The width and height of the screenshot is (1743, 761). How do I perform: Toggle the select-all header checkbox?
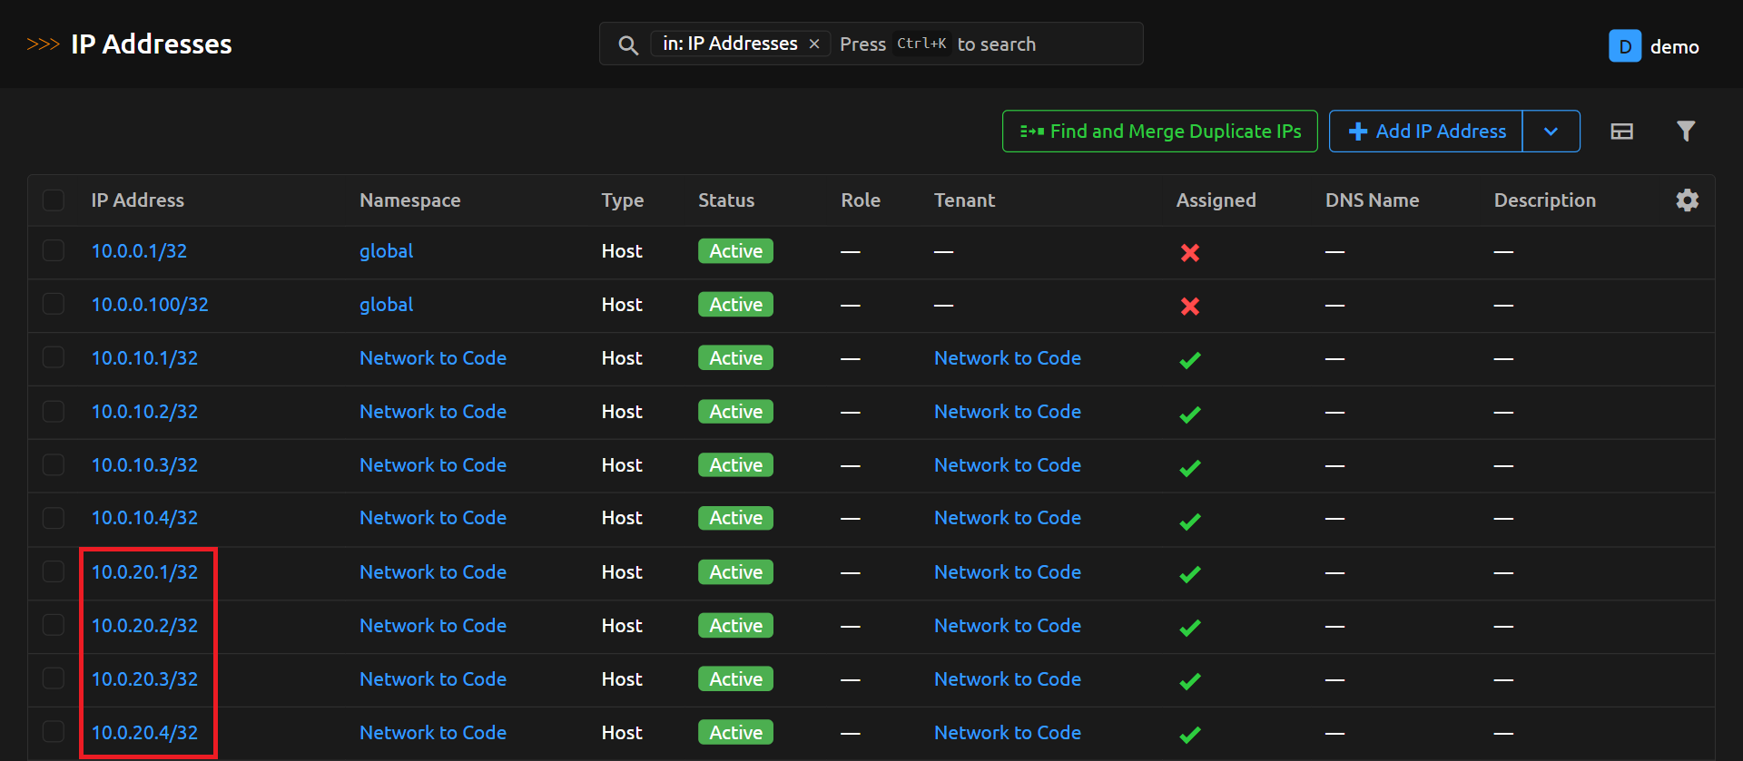[x=54, y=200]
